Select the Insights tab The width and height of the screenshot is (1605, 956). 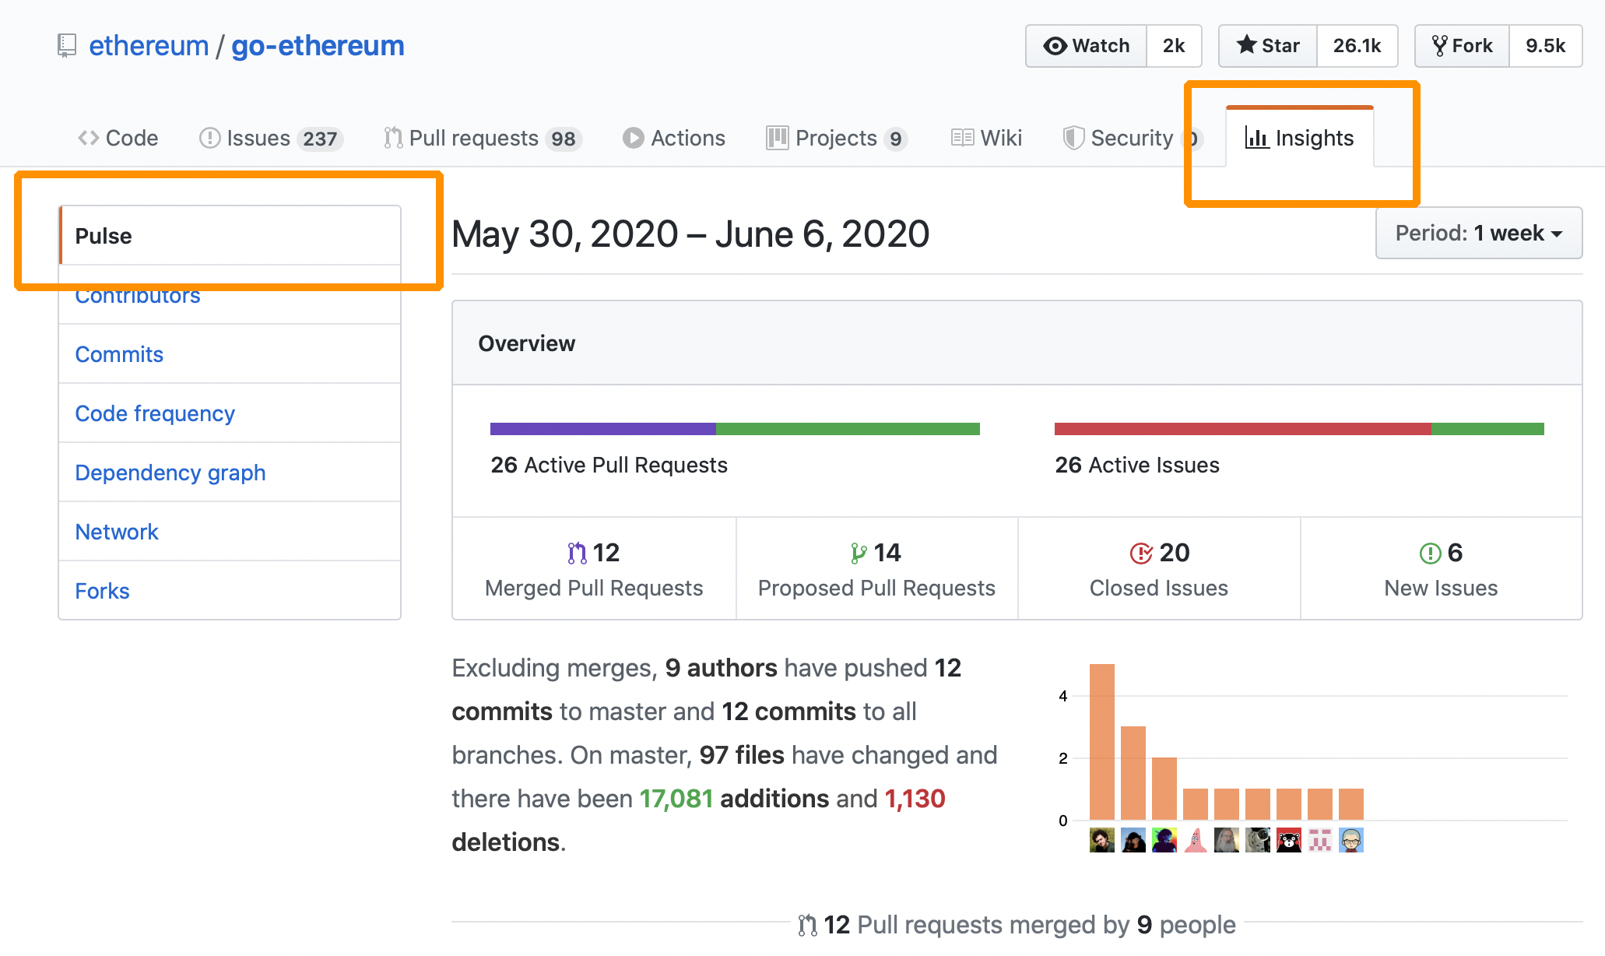(x=1300, y=138)
